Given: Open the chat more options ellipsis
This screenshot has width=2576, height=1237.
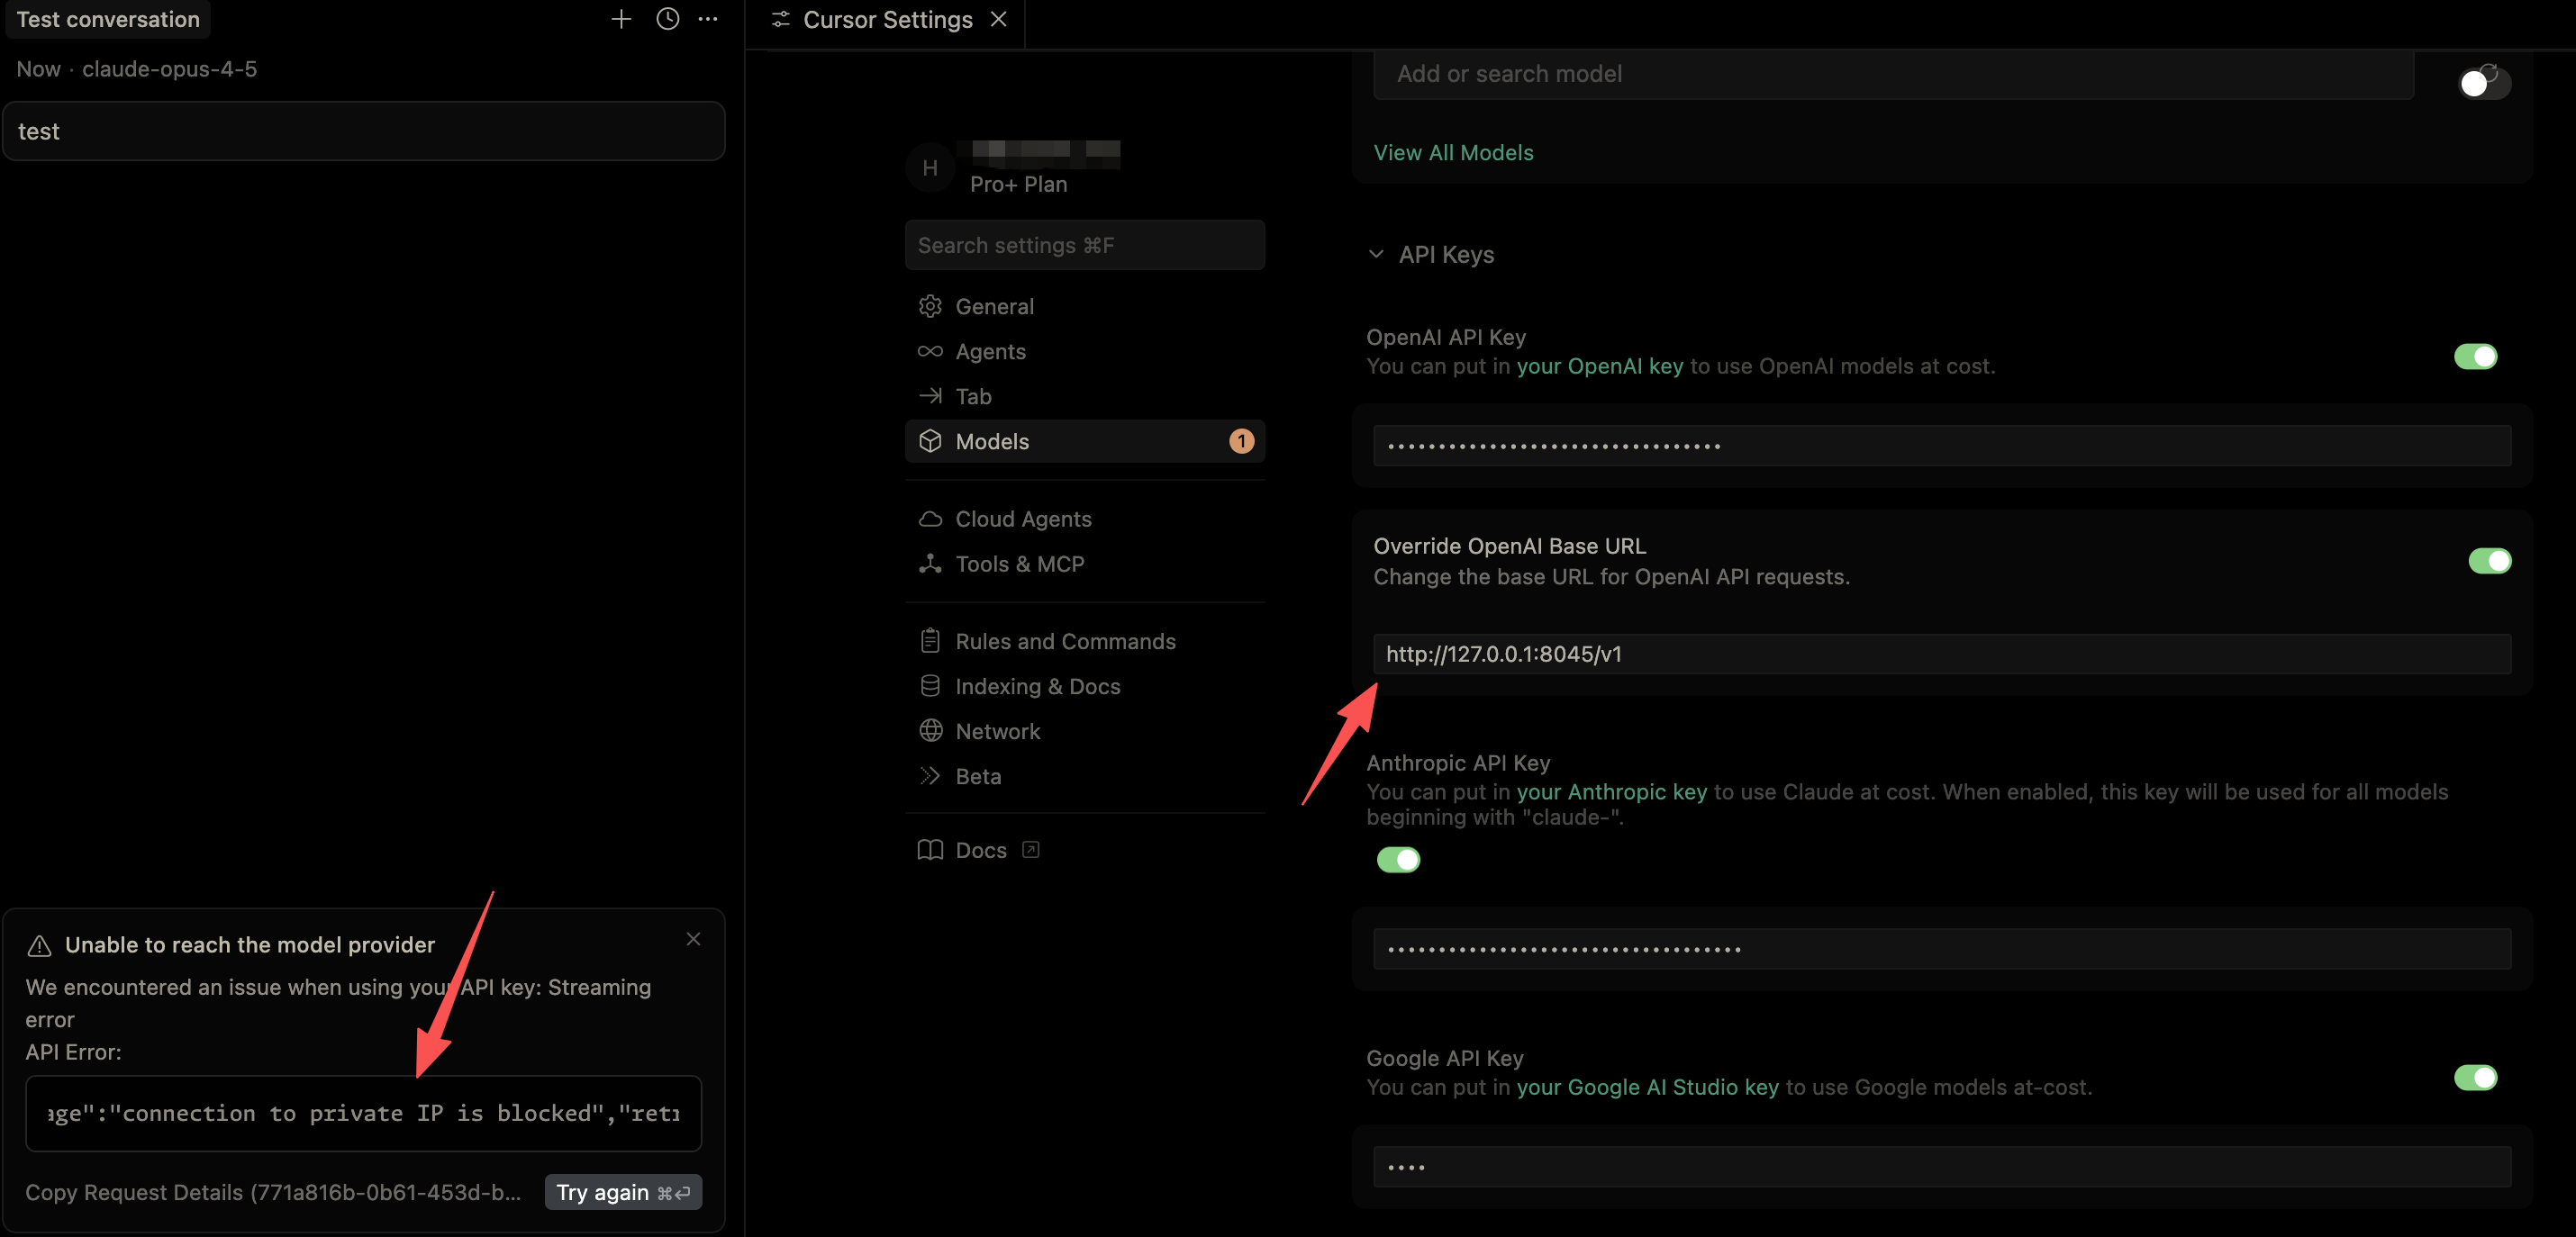Looking at the screenshot, I should coord(708,19).
